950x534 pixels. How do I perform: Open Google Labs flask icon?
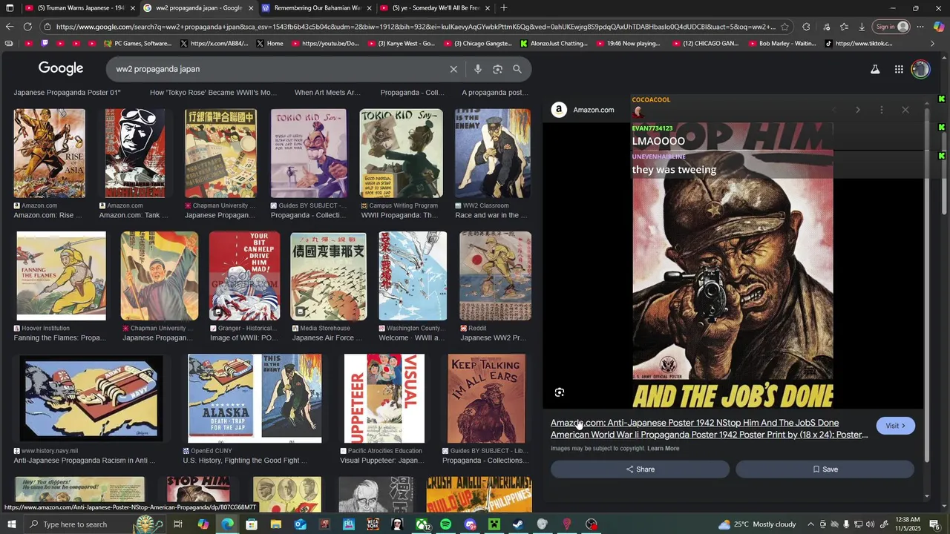click(875, 69)
